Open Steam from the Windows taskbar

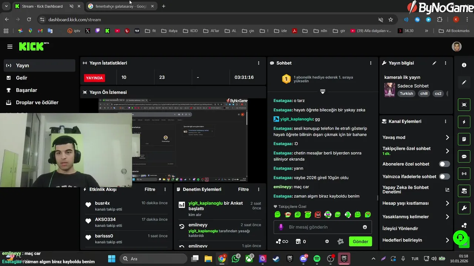click(276, 259)
